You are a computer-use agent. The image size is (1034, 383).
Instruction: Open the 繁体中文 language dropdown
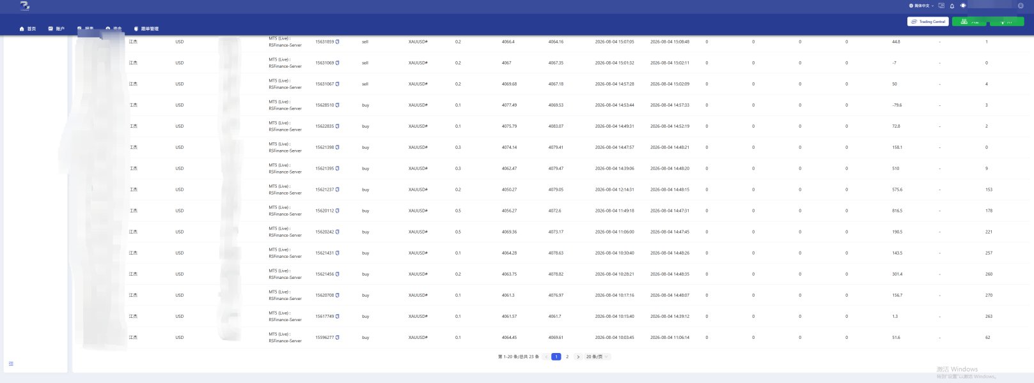tap(921, 6)
